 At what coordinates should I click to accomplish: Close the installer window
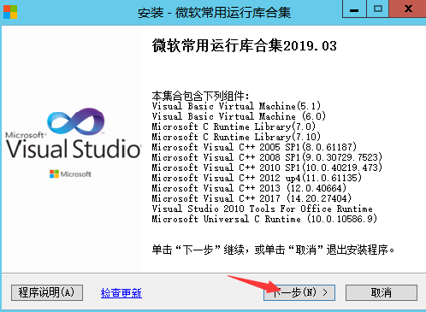point(408,9)
